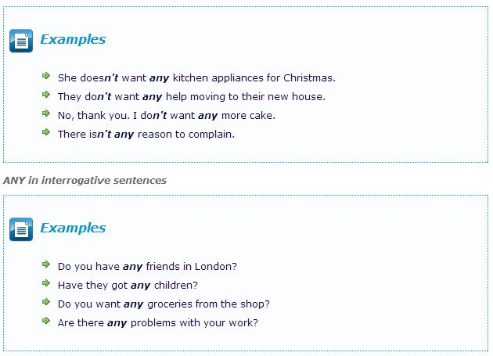Image resolution: width=493 pixels, height=356 pixels.
Task: Click sentence 'There isn't any reason to complain'
Action: (146, 135)
